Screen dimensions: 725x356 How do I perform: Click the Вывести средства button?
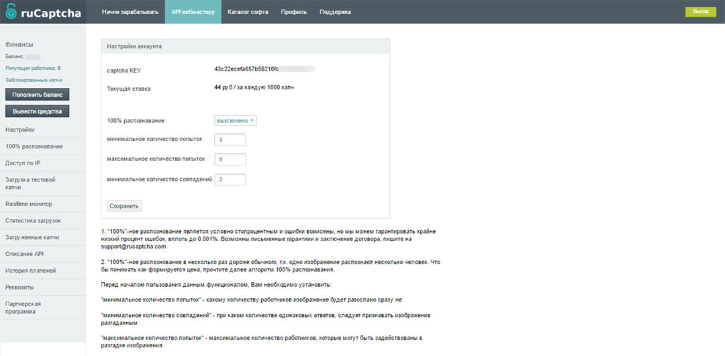coord(37,111)
